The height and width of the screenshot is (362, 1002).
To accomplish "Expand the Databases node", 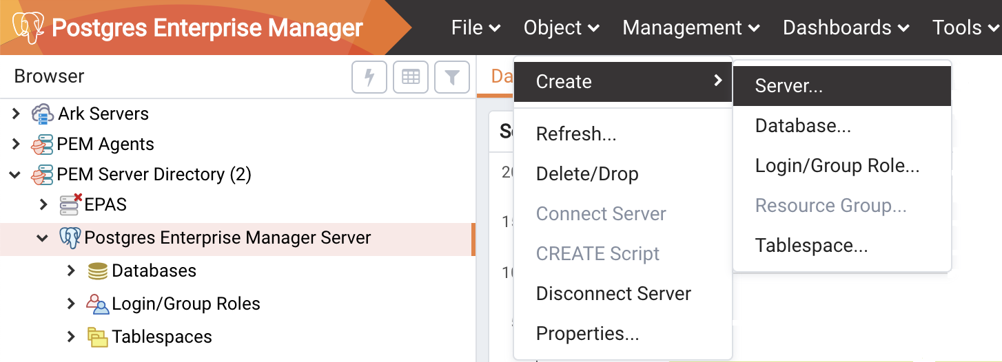I will (x=71, y=271).
